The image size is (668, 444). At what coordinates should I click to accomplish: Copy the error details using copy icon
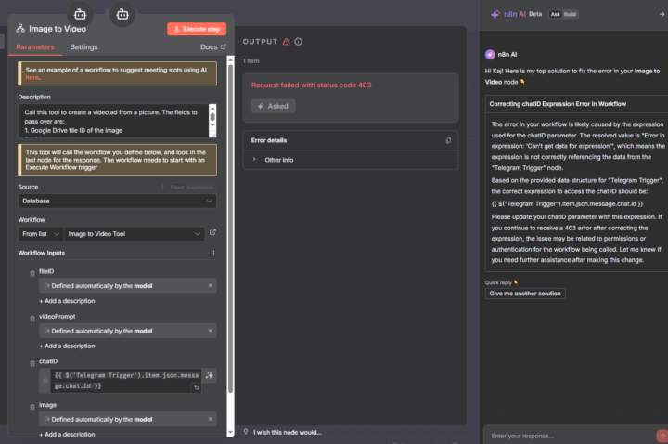pyautogui.click(x=448, y=140)
